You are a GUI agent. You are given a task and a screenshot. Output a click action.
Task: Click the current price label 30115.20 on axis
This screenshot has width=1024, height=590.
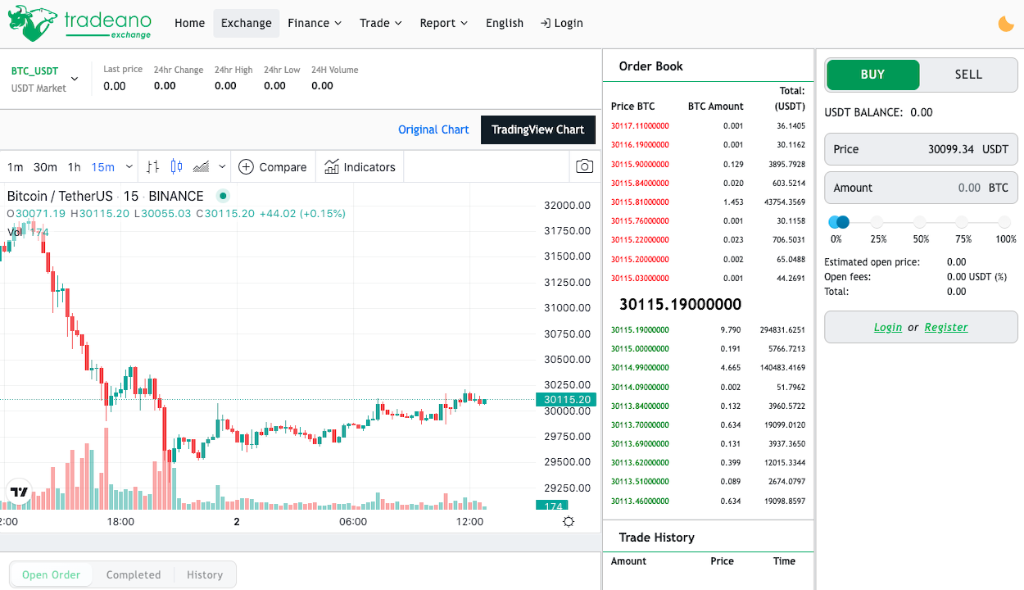pyautogui.click(x=565, y=400)
